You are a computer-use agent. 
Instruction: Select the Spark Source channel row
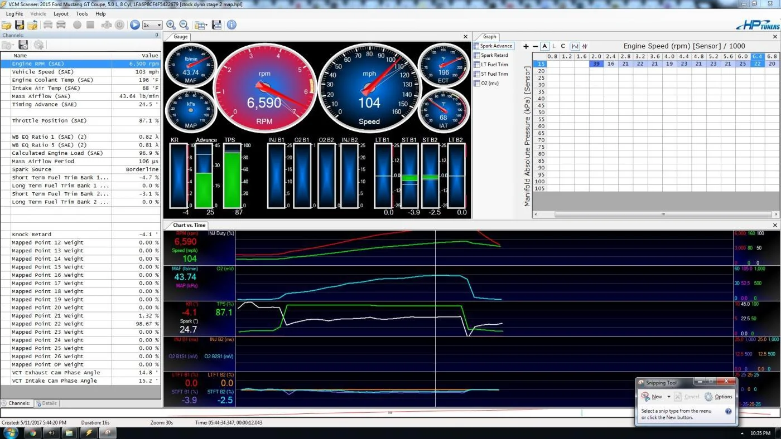pyautogui.click(x=80, y=169)
